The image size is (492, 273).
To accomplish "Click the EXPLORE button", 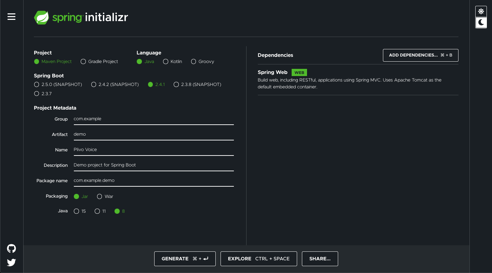I will click(258, 259).
